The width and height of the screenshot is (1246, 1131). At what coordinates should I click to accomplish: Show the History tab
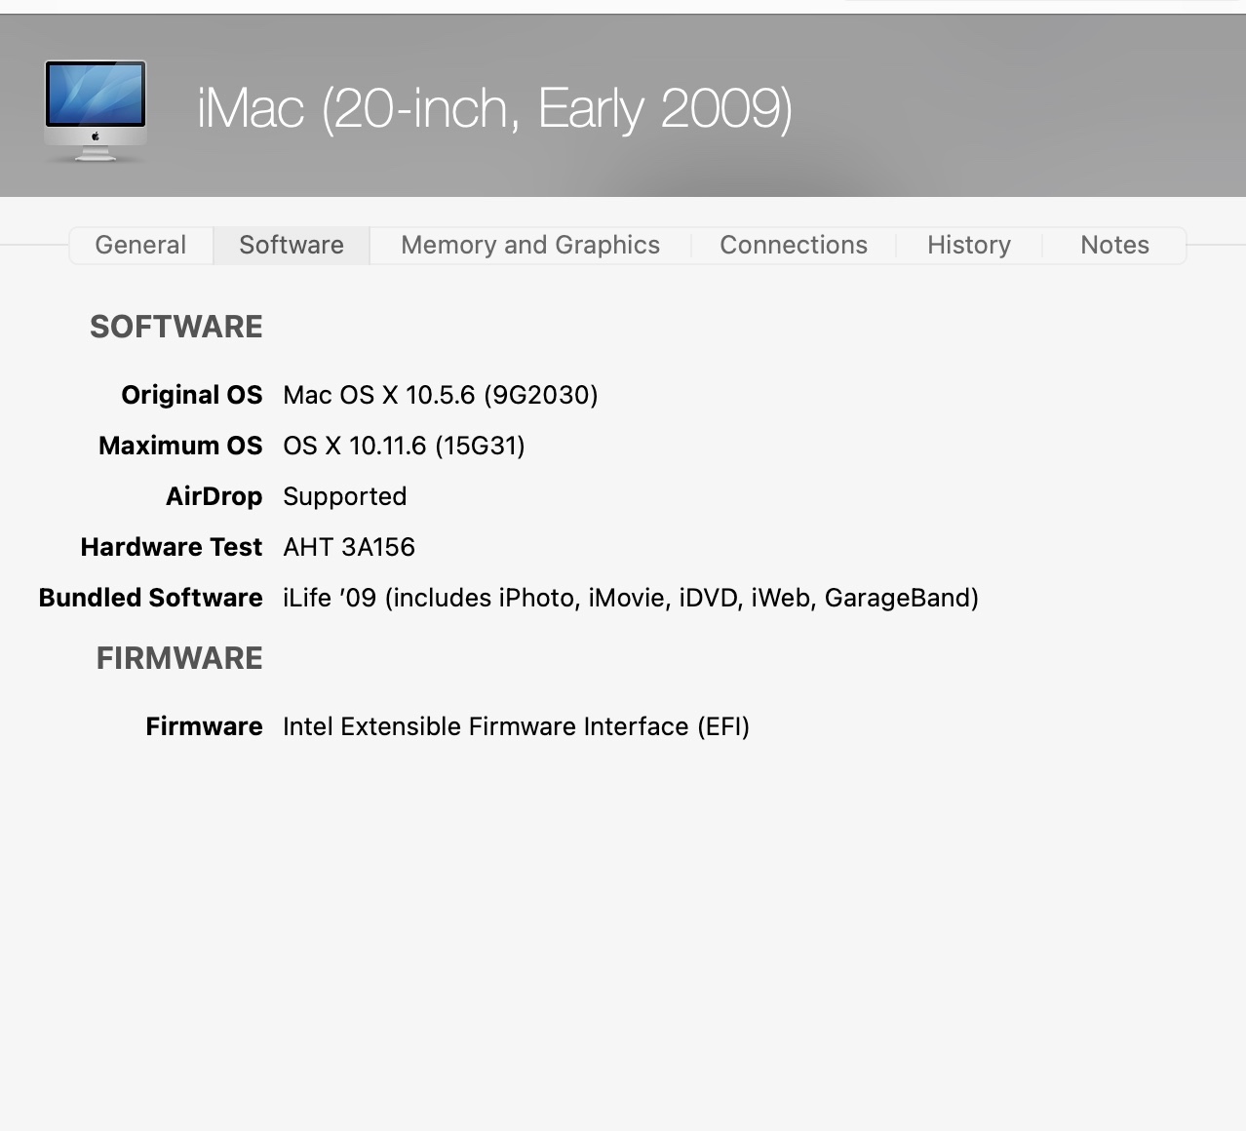coord(969,245)
